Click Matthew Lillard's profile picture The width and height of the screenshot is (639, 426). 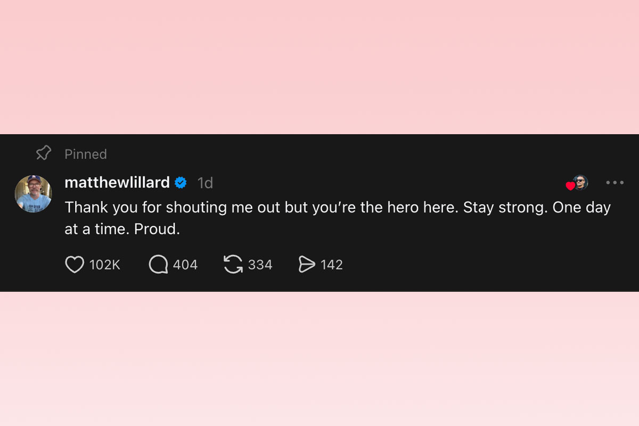click(33, 193)
